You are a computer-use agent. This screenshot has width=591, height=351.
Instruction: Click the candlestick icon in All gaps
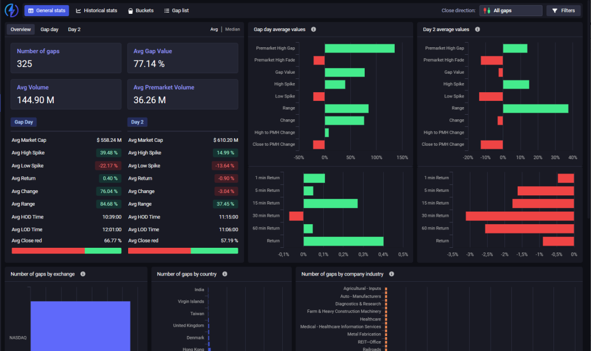[x=487, y=10]
